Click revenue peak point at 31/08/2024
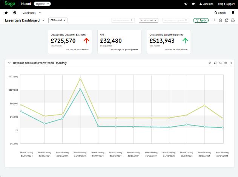This screenshot has height=177, width=238. pos(80,79)
